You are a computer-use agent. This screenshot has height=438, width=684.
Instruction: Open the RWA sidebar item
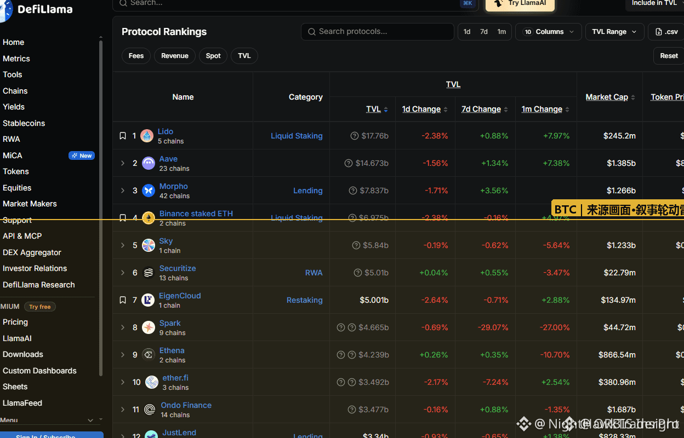pos(12,139)
